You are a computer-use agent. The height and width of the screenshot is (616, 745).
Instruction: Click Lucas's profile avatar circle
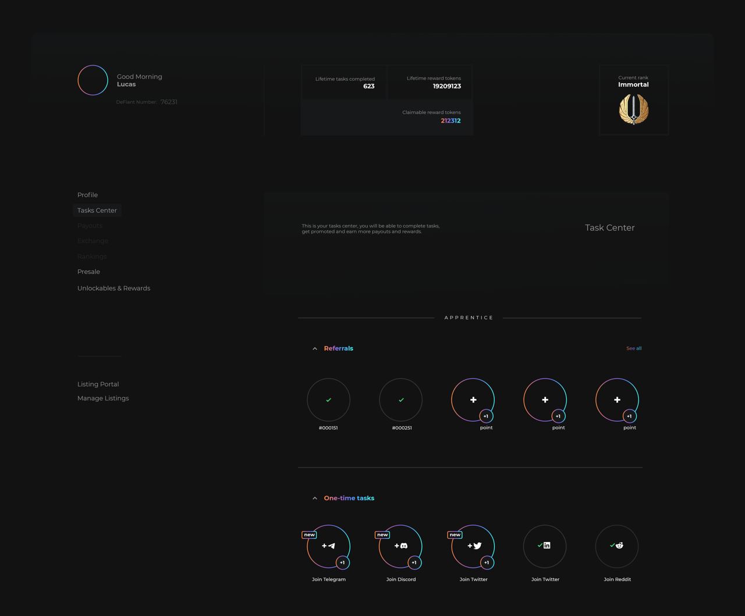click(93, 80)
